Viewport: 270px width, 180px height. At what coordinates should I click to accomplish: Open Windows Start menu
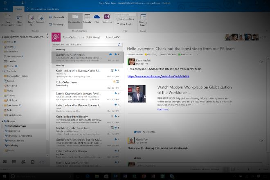[x=4, y=176]
